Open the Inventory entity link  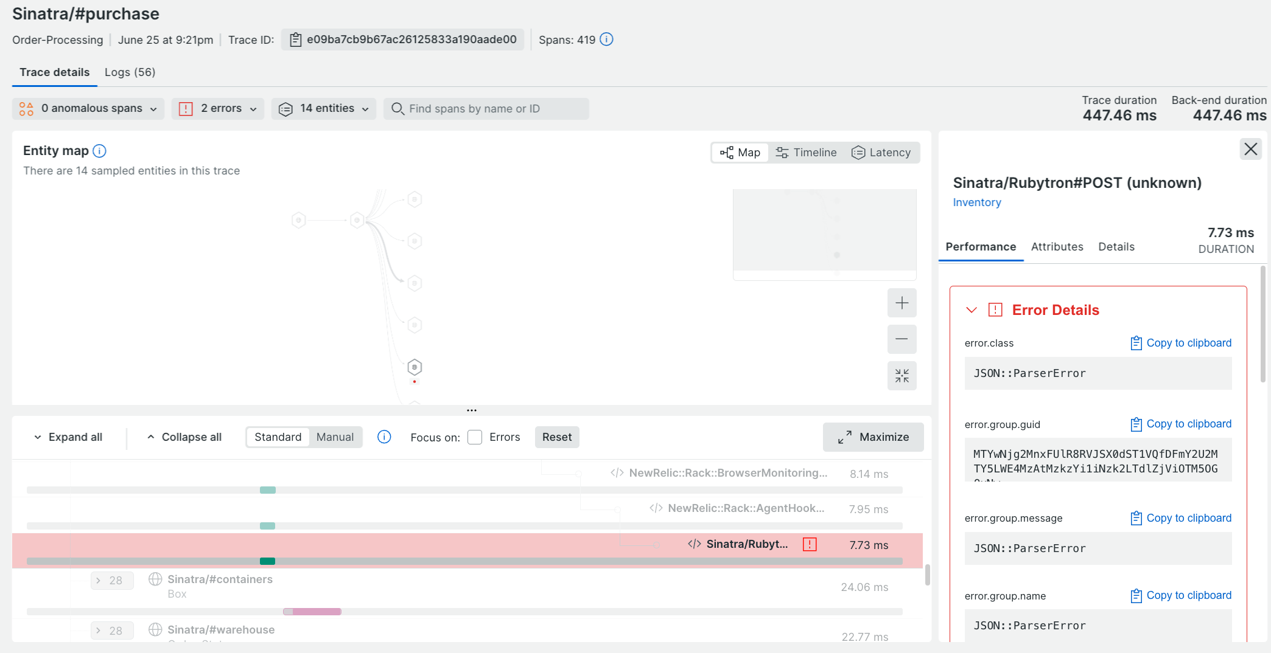click(x=977, y=202)
